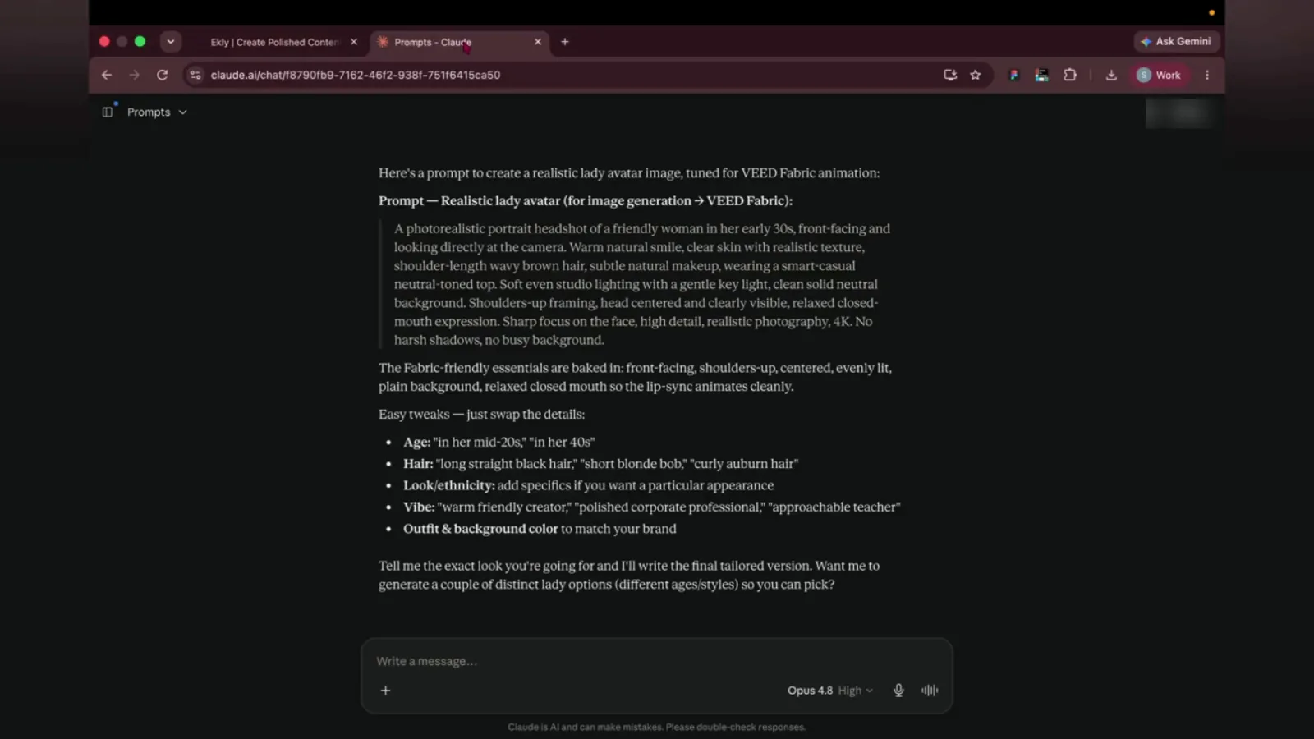Reload the Claude chat page

tap(162, 75)
